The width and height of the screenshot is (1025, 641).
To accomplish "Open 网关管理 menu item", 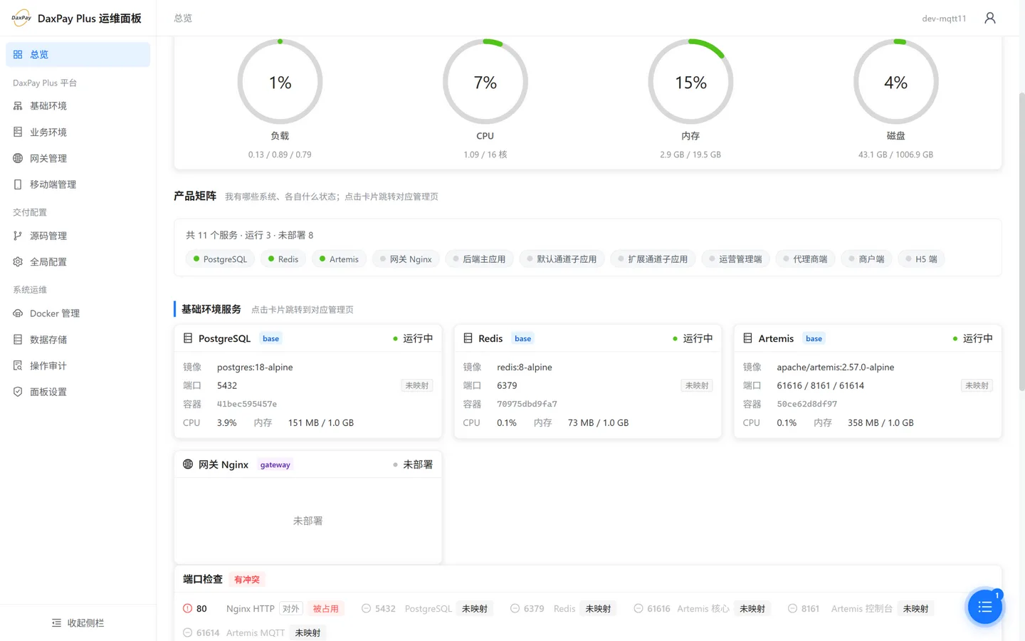I will (x=78, y=158).
